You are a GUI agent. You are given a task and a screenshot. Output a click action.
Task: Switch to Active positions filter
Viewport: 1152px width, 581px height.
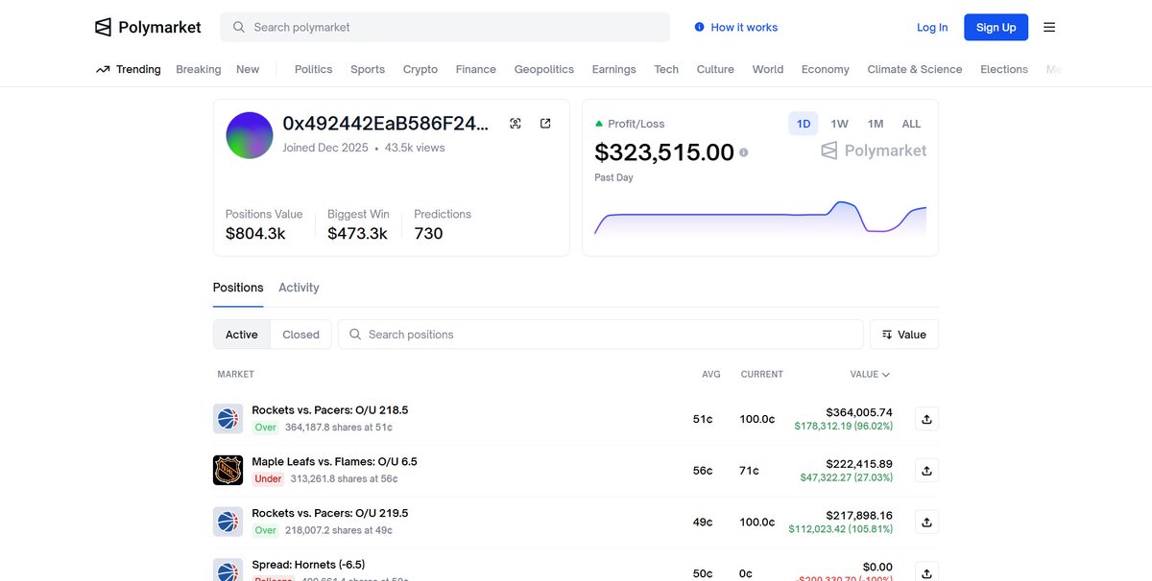(x=242, y=335)
